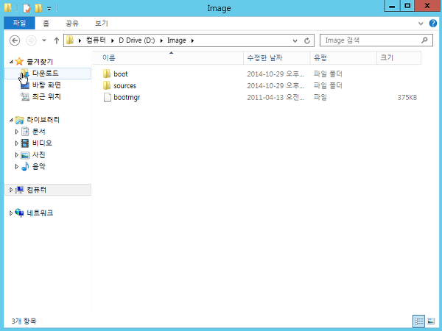Select the boot folder icon
442x331 pixels.
click(107, 74)
